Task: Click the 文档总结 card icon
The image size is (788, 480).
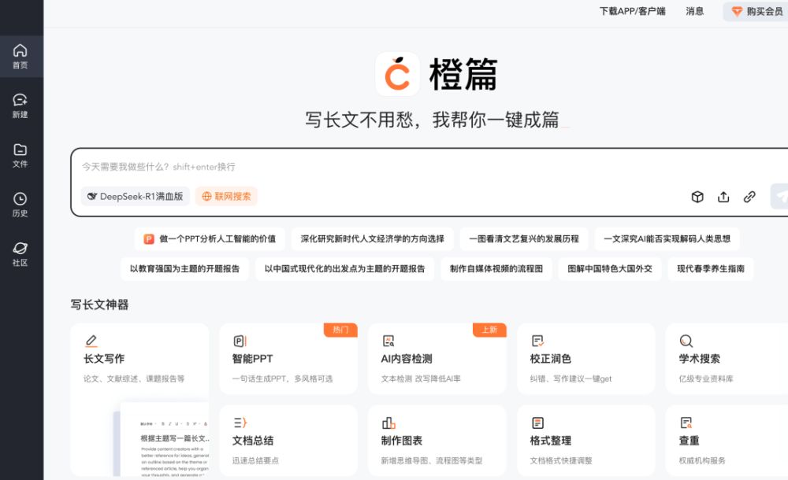Action: click(x=240, y=423)
